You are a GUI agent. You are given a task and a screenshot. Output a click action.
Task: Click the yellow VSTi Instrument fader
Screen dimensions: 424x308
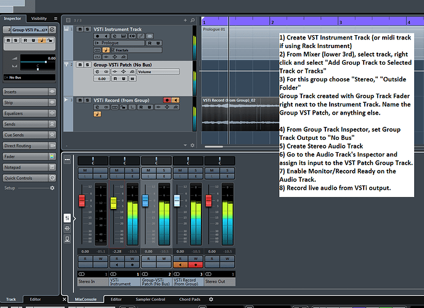pos(113,203)
